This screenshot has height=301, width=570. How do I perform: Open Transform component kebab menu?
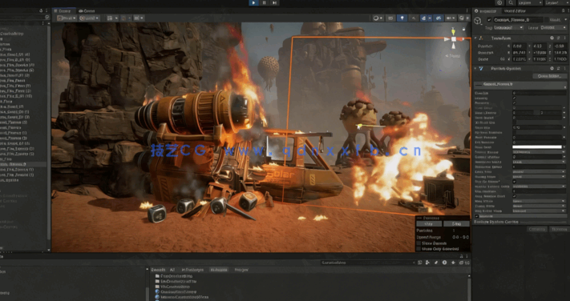(565, 38)
